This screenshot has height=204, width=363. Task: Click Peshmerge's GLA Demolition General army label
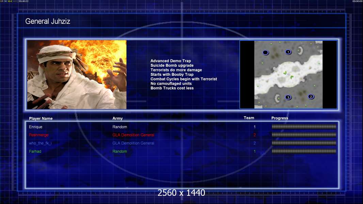(x=133, y=135)
